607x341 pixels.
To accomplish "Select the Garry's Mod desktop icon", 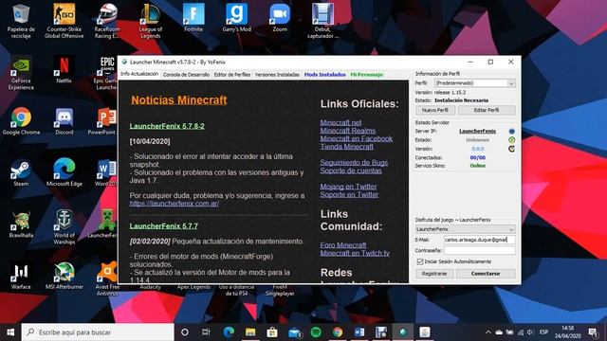I will tap(236, 18).
